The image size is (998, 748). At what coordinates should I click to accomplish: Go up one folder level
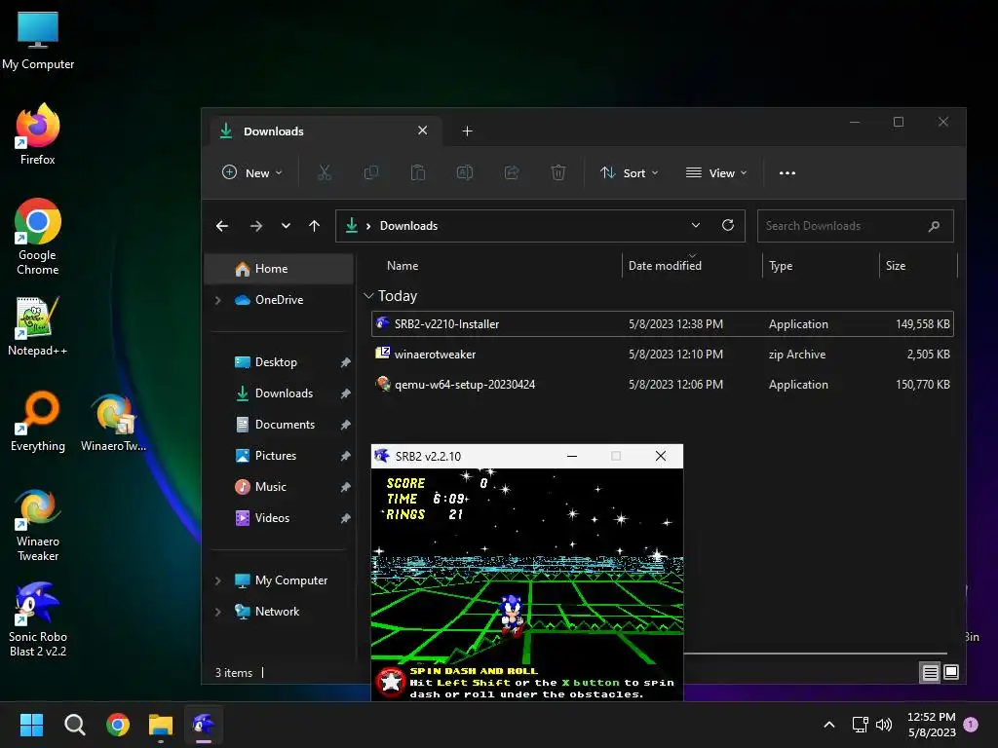[315, 226]
